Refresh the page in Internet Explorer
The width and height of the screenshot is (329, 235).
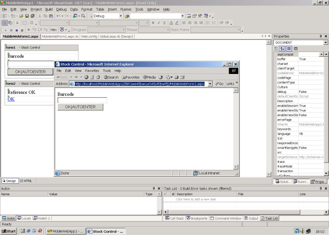pyautogui.click(x=92, y=77)
